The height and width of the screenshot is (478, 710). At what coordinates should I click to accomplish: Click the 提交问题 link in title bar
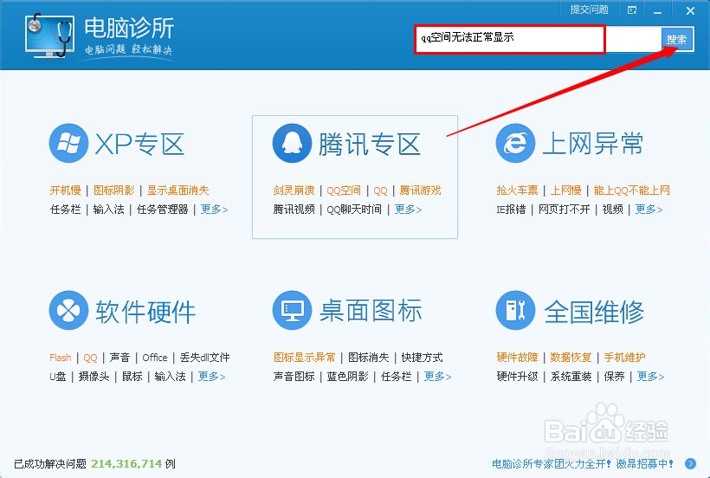pos(589,10)
